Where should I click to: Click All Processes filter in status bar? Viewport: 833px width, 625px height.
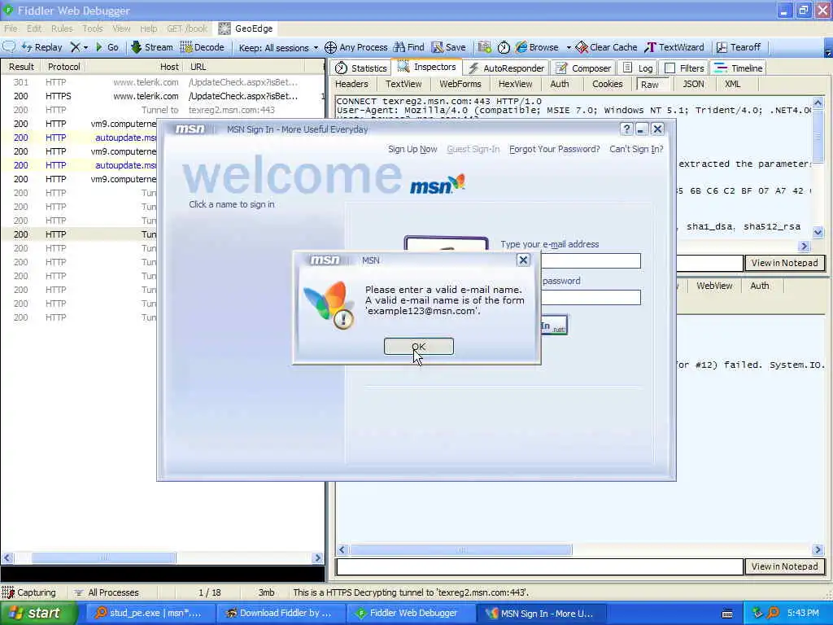pos(107,592)
